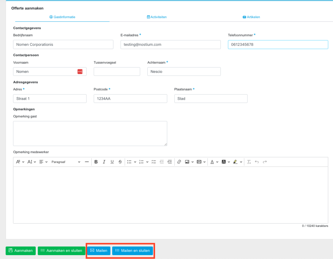Open the bulleted list style dropdown
This screenshot has width=333, height=259.
click(x=135, y=162)
